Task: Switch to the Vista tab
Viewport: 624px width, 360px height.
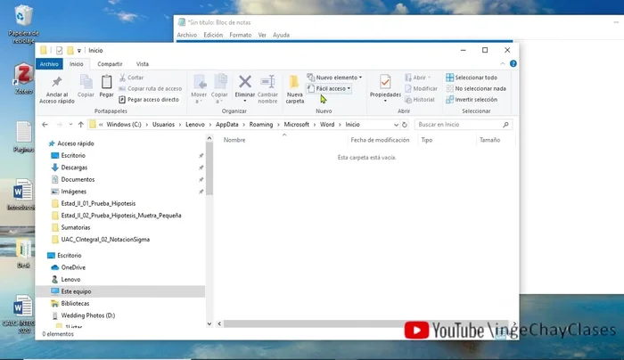Action: [142, 64]
